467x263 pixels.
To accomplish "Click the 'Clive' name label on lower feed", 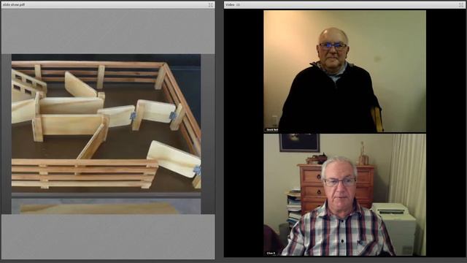I will click(x=271, y=254).
